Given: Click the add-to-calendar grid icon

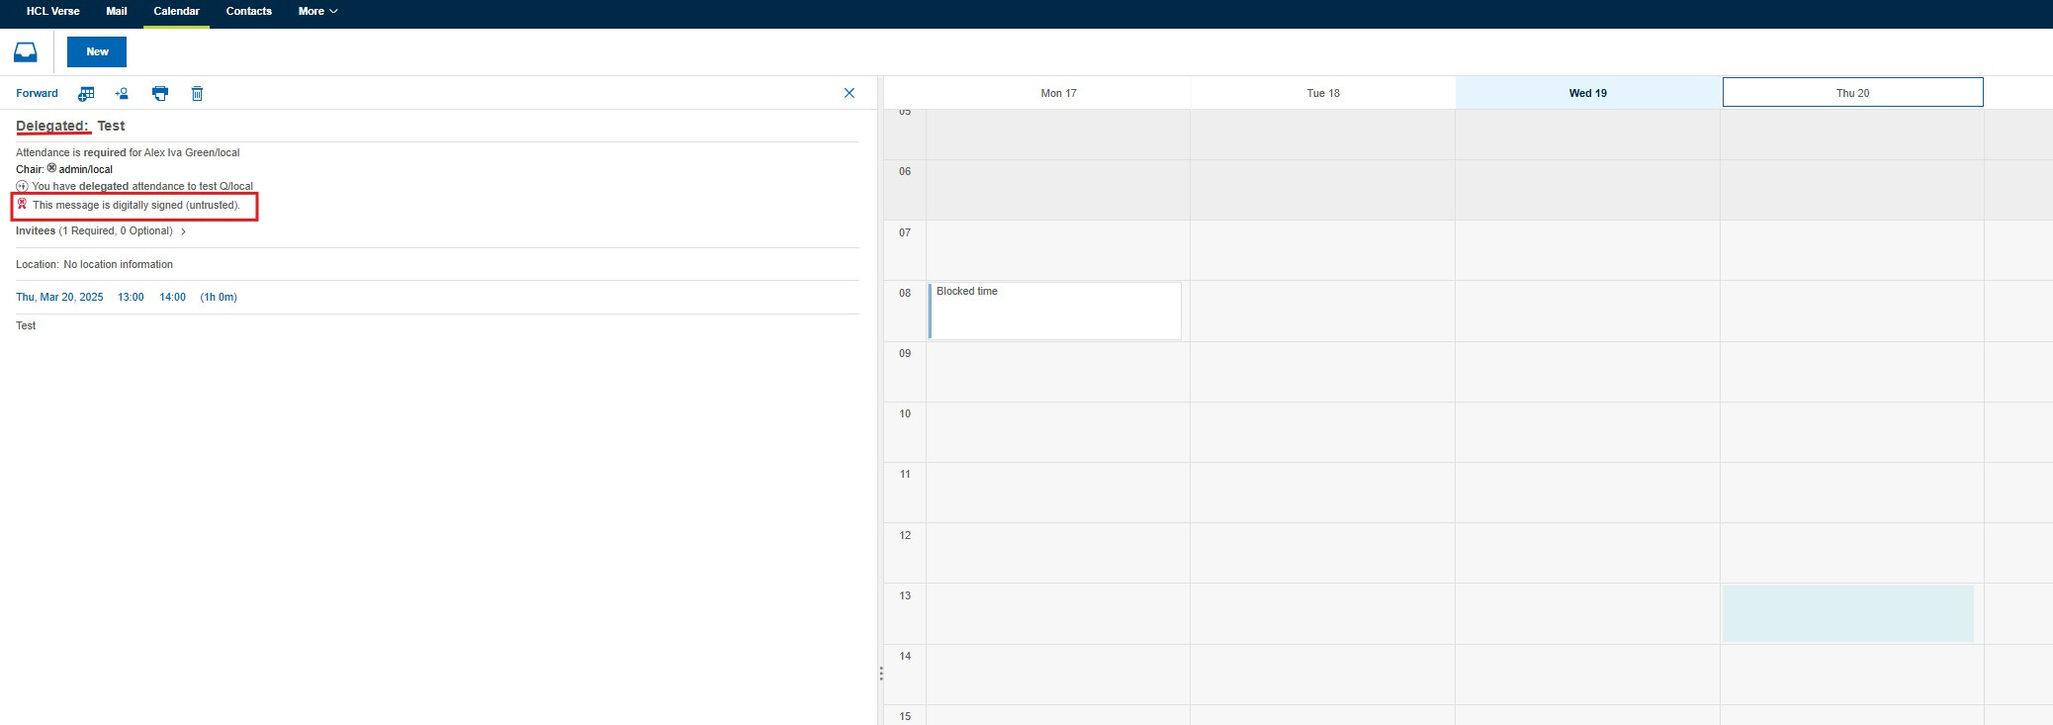Looking at the screenshot, I should 86,93.
